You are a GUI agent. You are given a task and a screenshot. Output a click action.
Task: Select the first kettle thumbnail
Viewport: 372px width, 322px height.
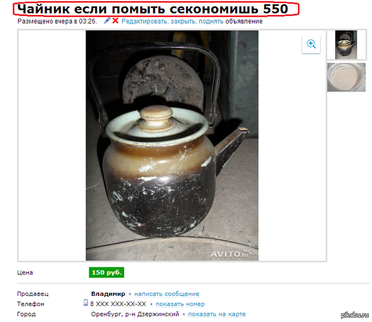pyautogui.click(x=346, y=45)
